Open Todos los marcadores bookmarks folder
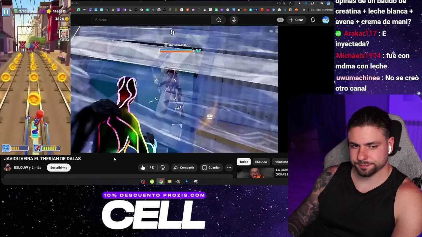 tap(323, 10)
